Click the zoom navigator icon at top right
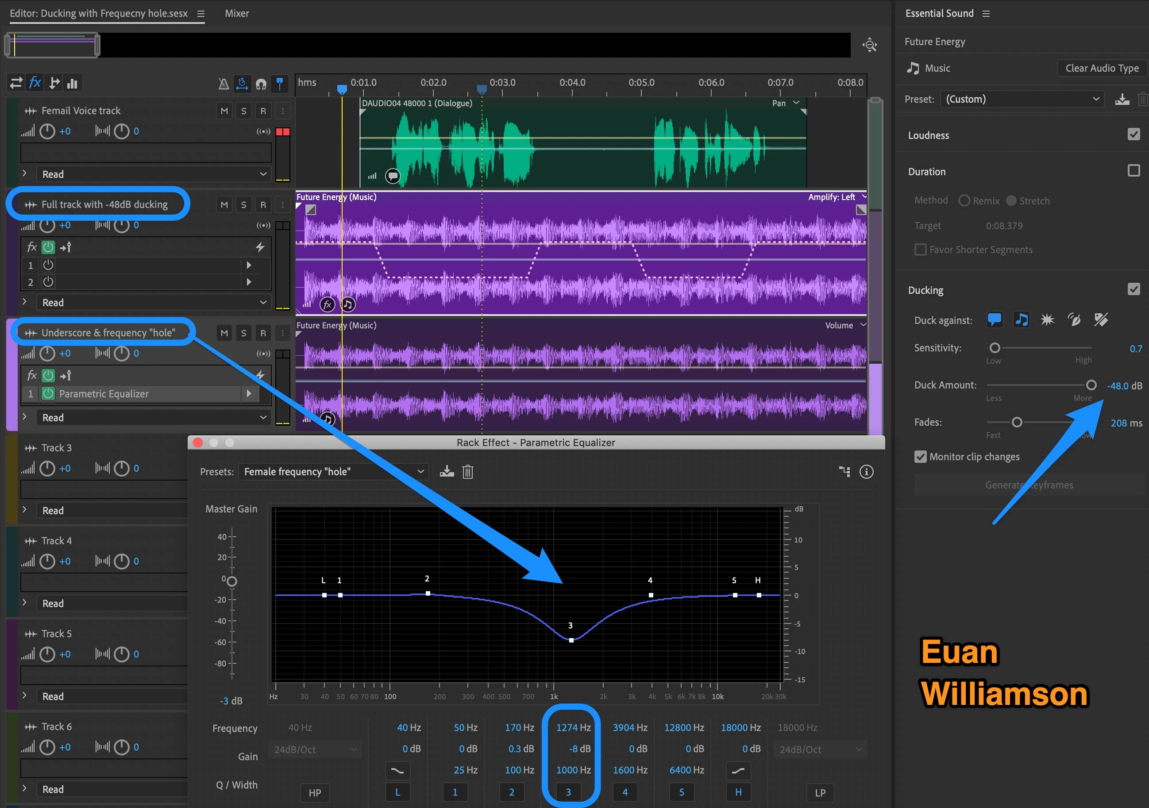The image size is (1149, 808). click(870, 45)
